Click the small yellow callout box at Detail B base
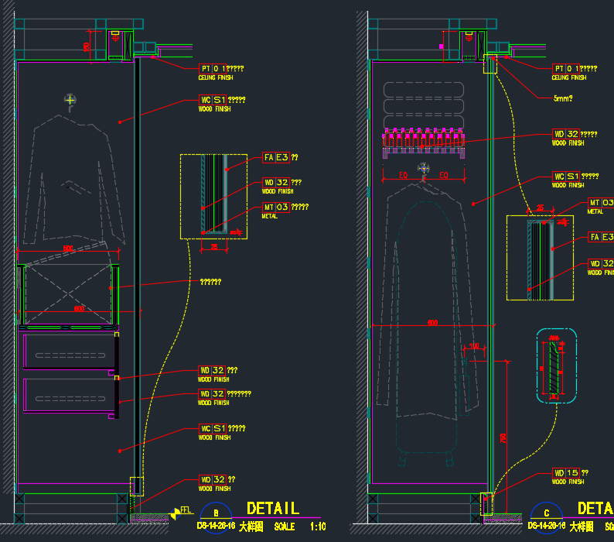The image size is (614, 542). point(137,487)
